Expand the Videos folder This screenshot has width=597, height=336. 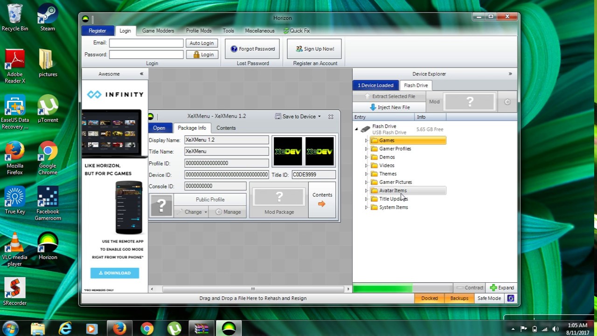point(366,166)
